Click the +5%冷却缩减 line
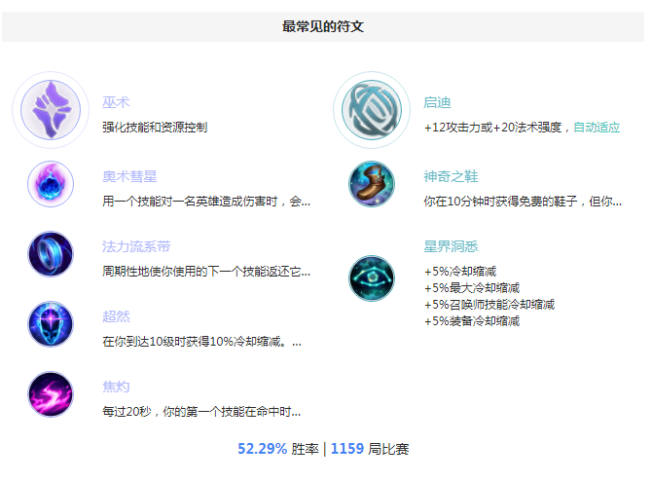Image resolution: width=652 pixels, height=481 pixels. pos(460,272)
